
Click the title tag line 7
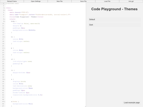[26, 17]
